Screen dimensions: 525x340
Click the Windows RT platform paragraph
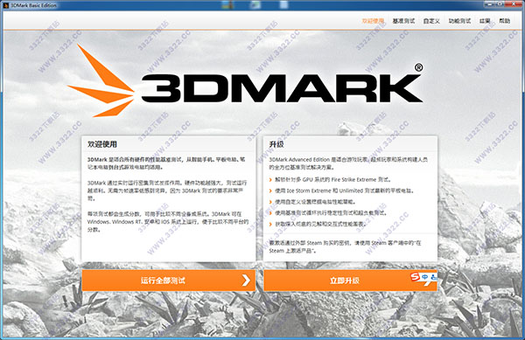pos(168,222)
